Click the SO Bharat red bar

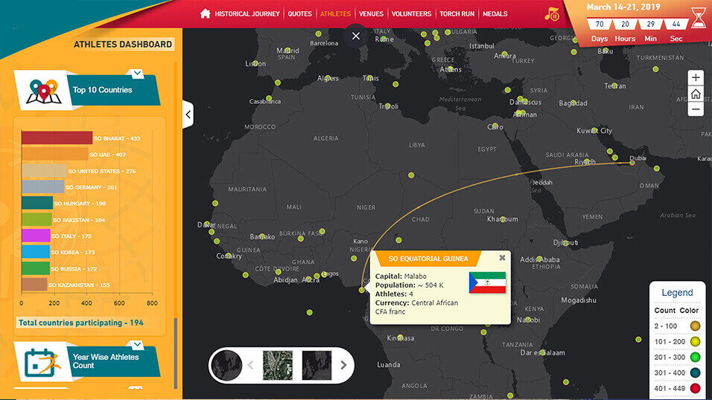57,138
